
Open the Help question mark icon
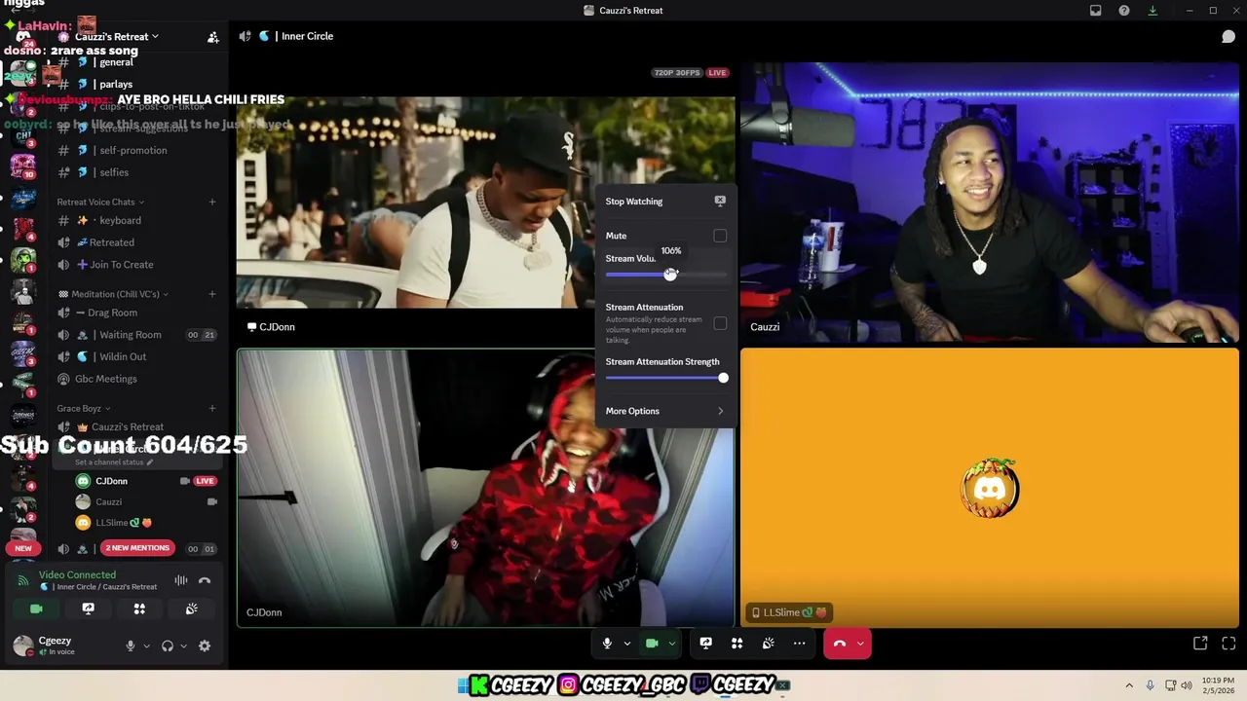[x=1124, y=11]
